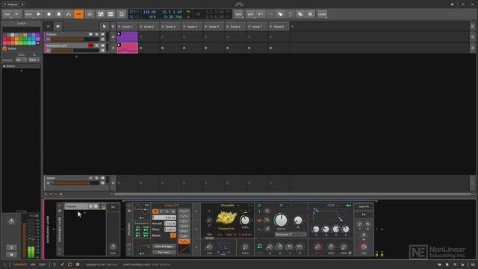The width and height of the screenshot is (478, 269).
Task: Solo the Instrument Layer track
Action: (x=97, y=45)
